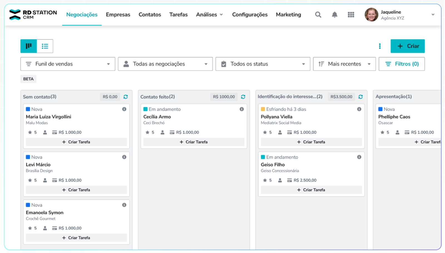
Task: Open the Todas as negociações dropdown
Action: pyautogui.click(x=165, y=64)
